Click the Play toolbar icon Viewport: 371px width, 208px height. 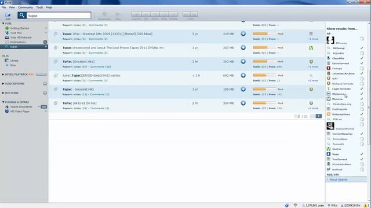[118, 14]
